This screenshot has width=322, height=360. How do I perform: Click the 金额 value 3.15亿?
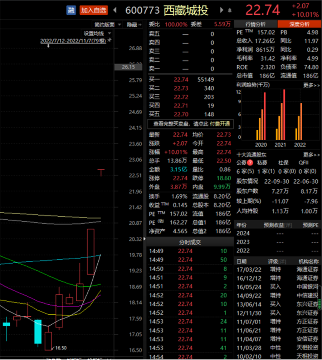click(x=179, y=169)
